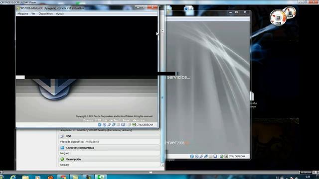Open the Ver menu
319x179 pixels.
click(x=33, y=14)
